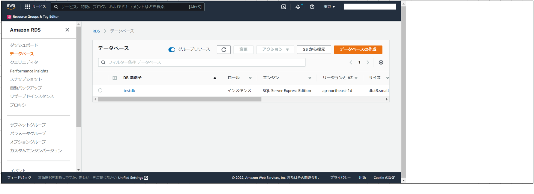Click the page vertical scrollbar down arrow
The width and height of the screenshot is (534, 194).
tap(403, 180)
